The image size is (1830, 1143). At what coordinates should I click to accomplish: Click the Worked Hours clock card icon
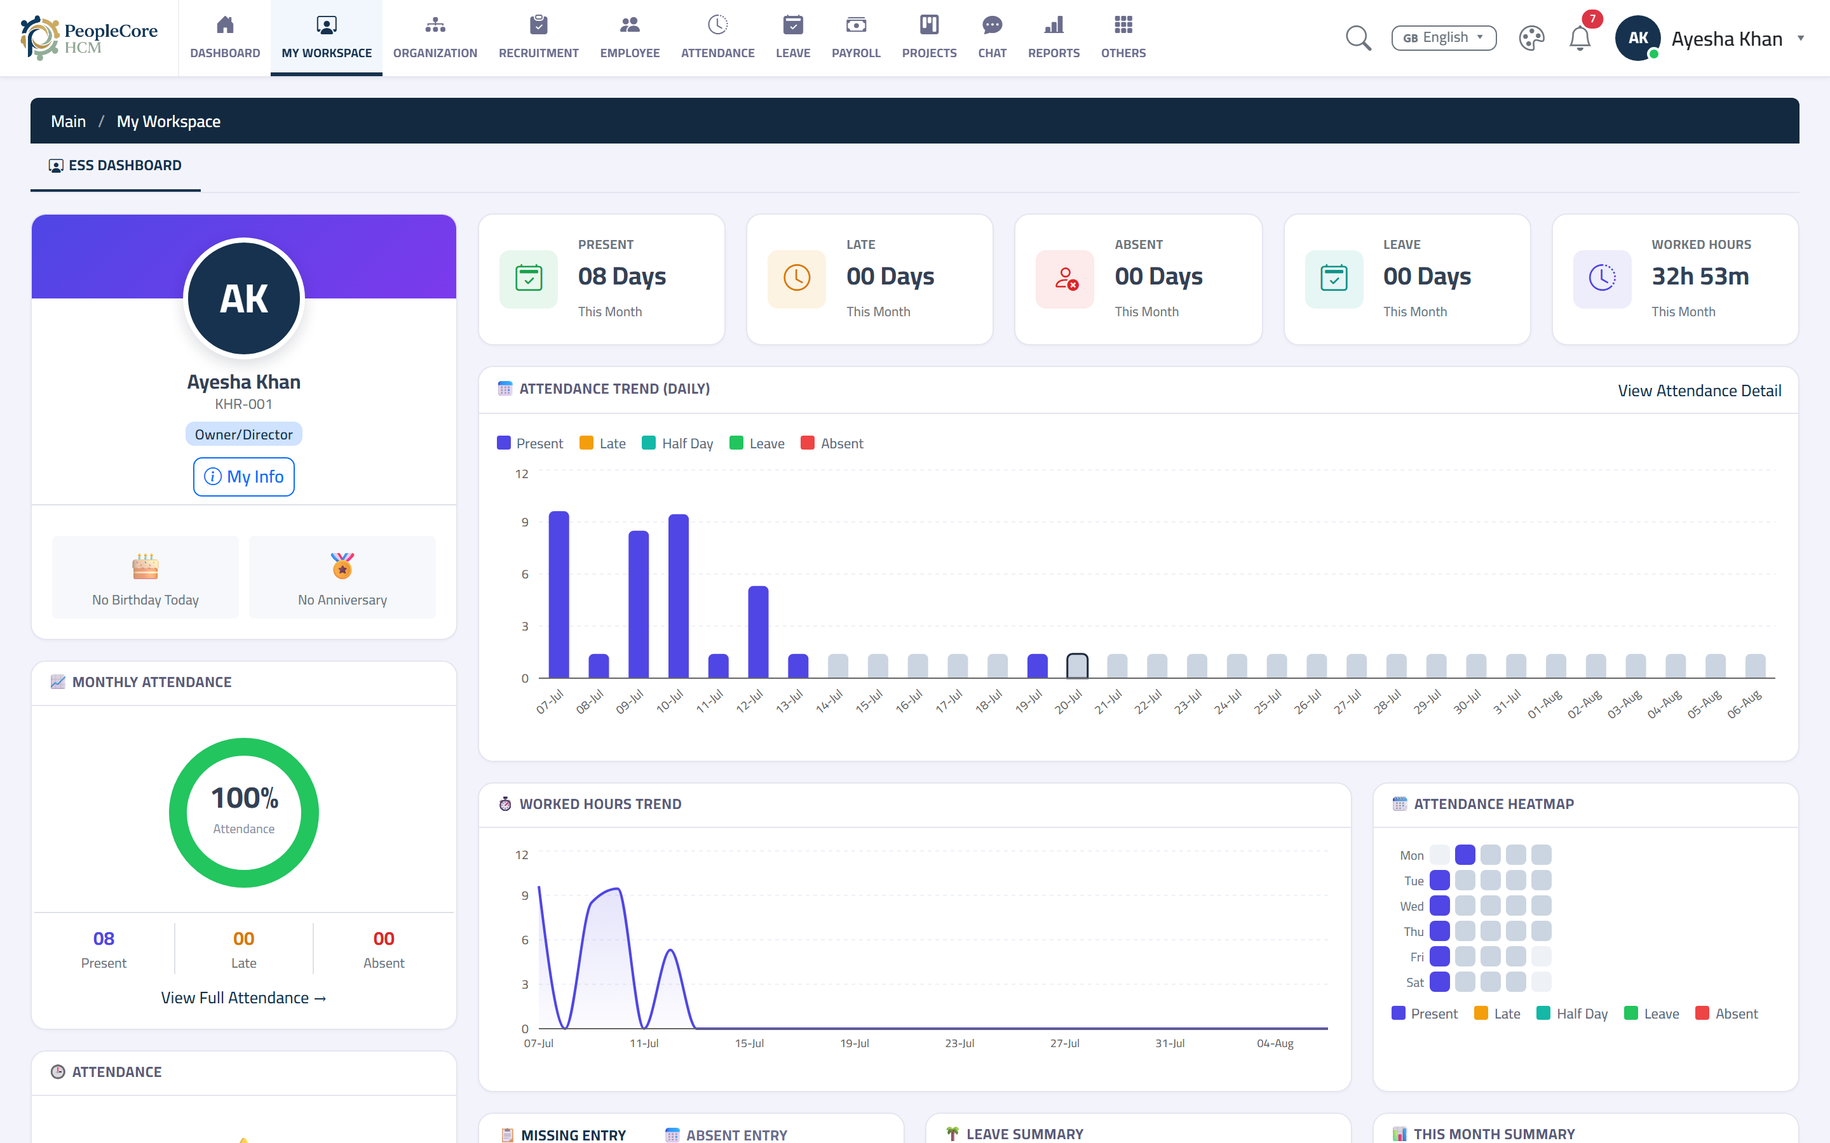(1602, 278)
